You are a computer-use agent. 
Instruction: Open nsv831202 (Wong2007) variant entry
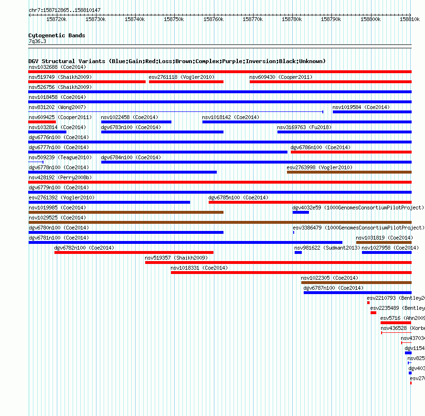[x=57, y=107]
